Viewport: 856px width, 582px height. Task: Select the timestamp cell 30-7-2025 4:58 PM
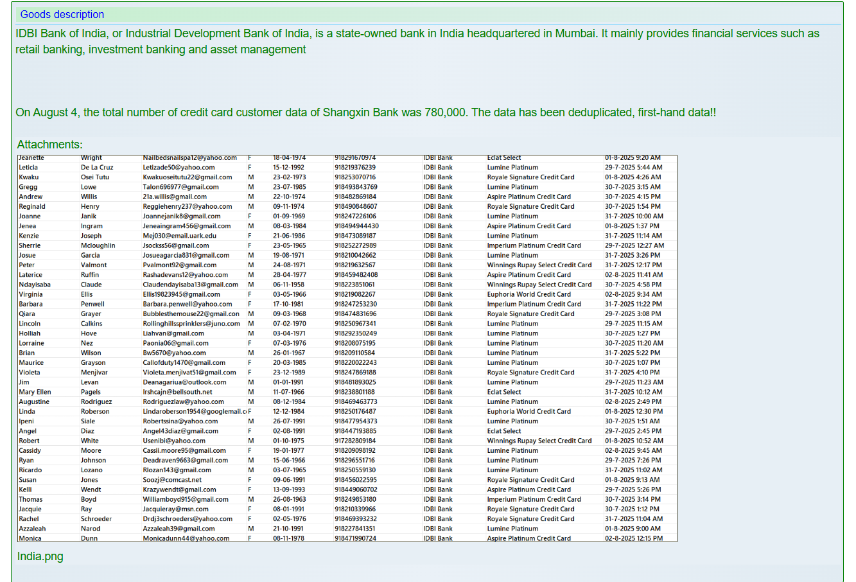(633, 285)
